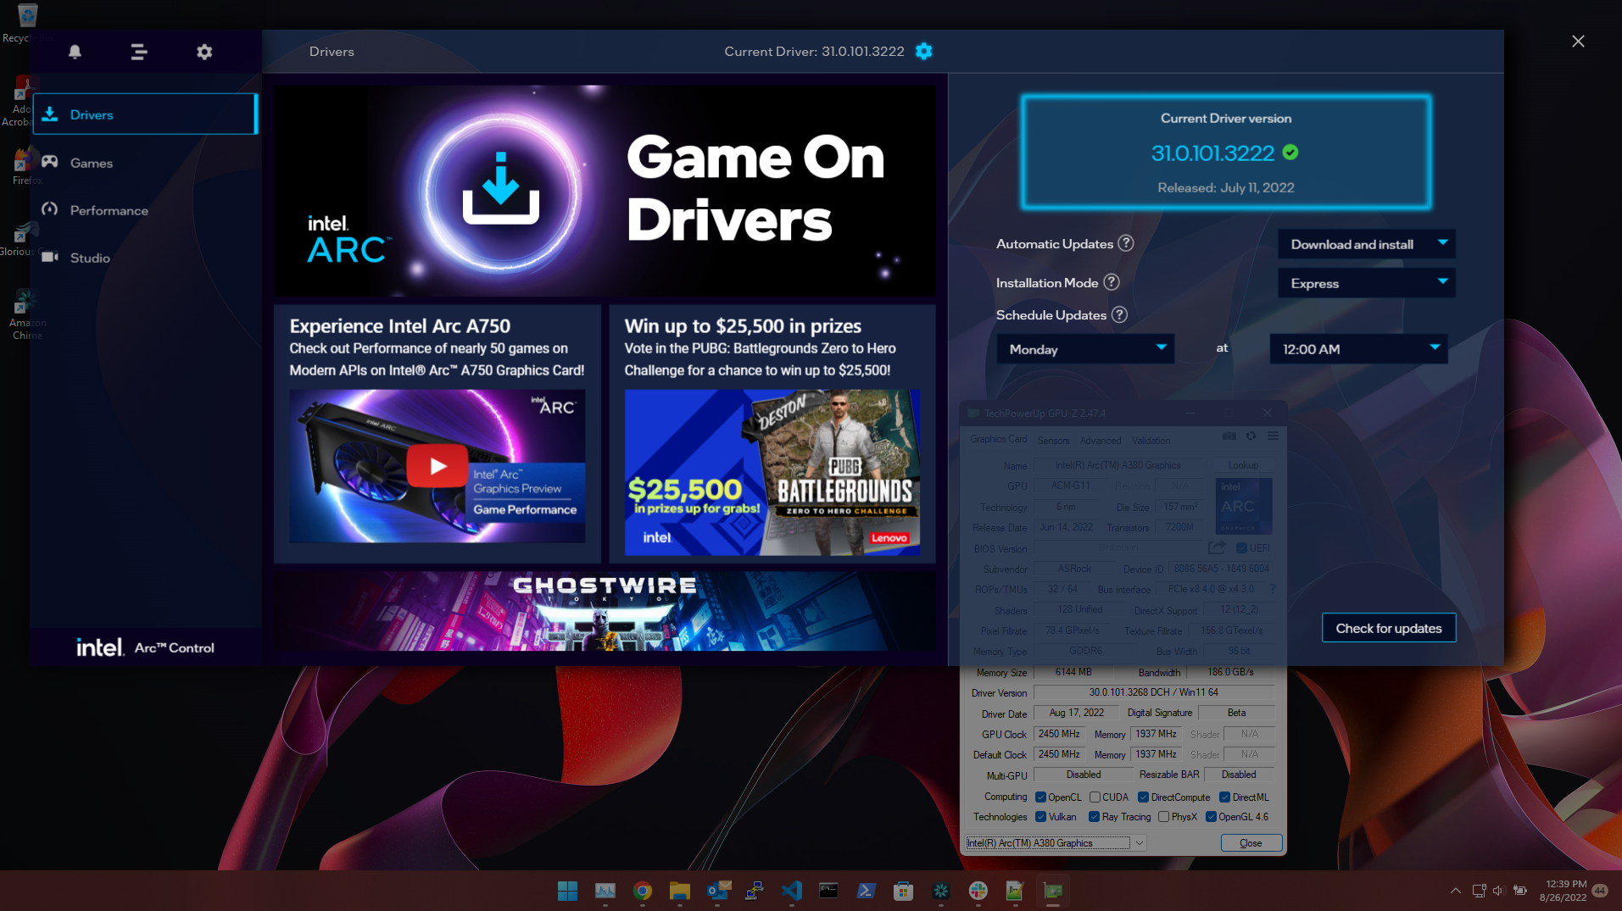Open the notifications bell in Arc Control
Image resolution: width=1622 pixels, height=911 pixels.
click(x=75, y=52)
